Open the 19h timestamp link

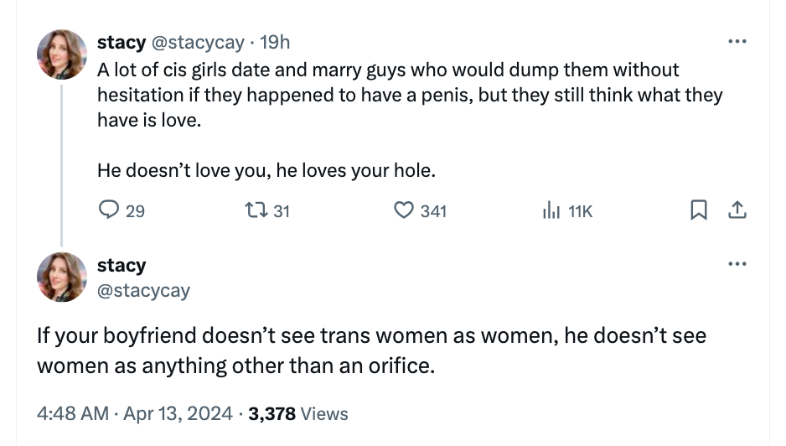276,42
